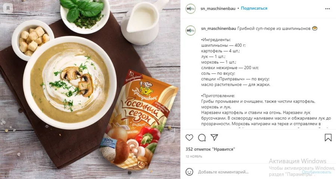
Task: Open comments via speech bubble icon
Action: pos(202,138)
